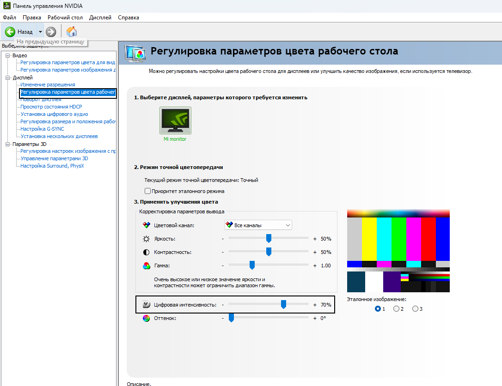The width and height of the screenshot is (502, 386).
Task: Click the contrast plus sign
Action: pyautogui.click(x=315, y=252)
